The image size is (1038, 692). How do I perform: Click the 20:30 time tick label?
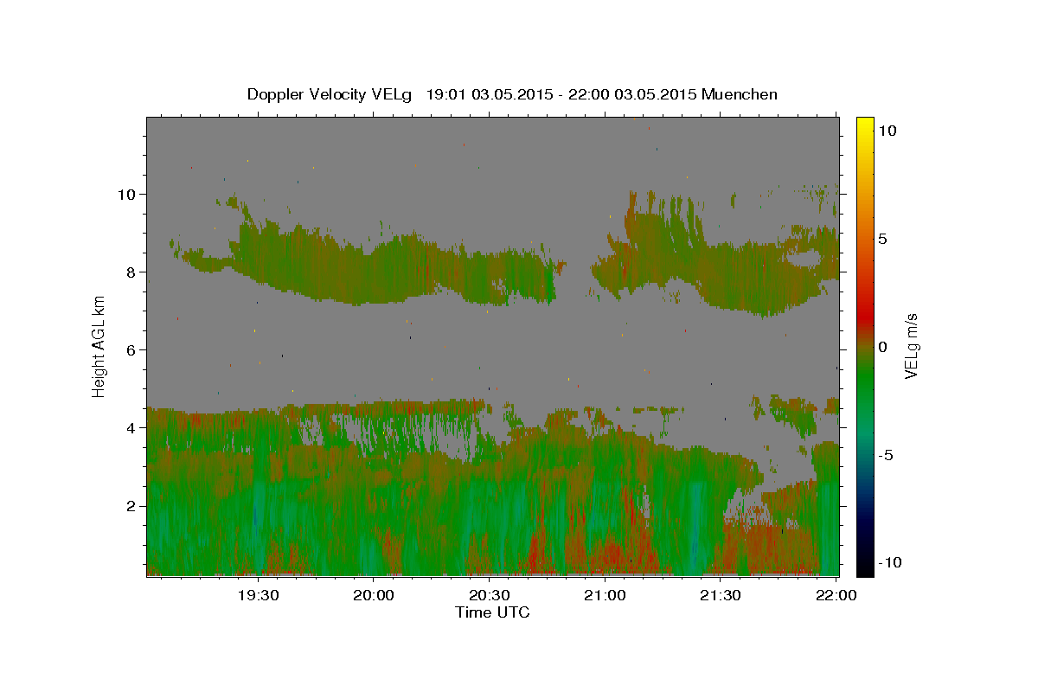pos(489,595)
